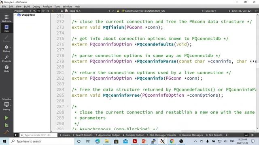Image resolution: width=259 pixels, height=145 pixels.
Task: Switch to Edit mode
Action: [x=6, y=28]
